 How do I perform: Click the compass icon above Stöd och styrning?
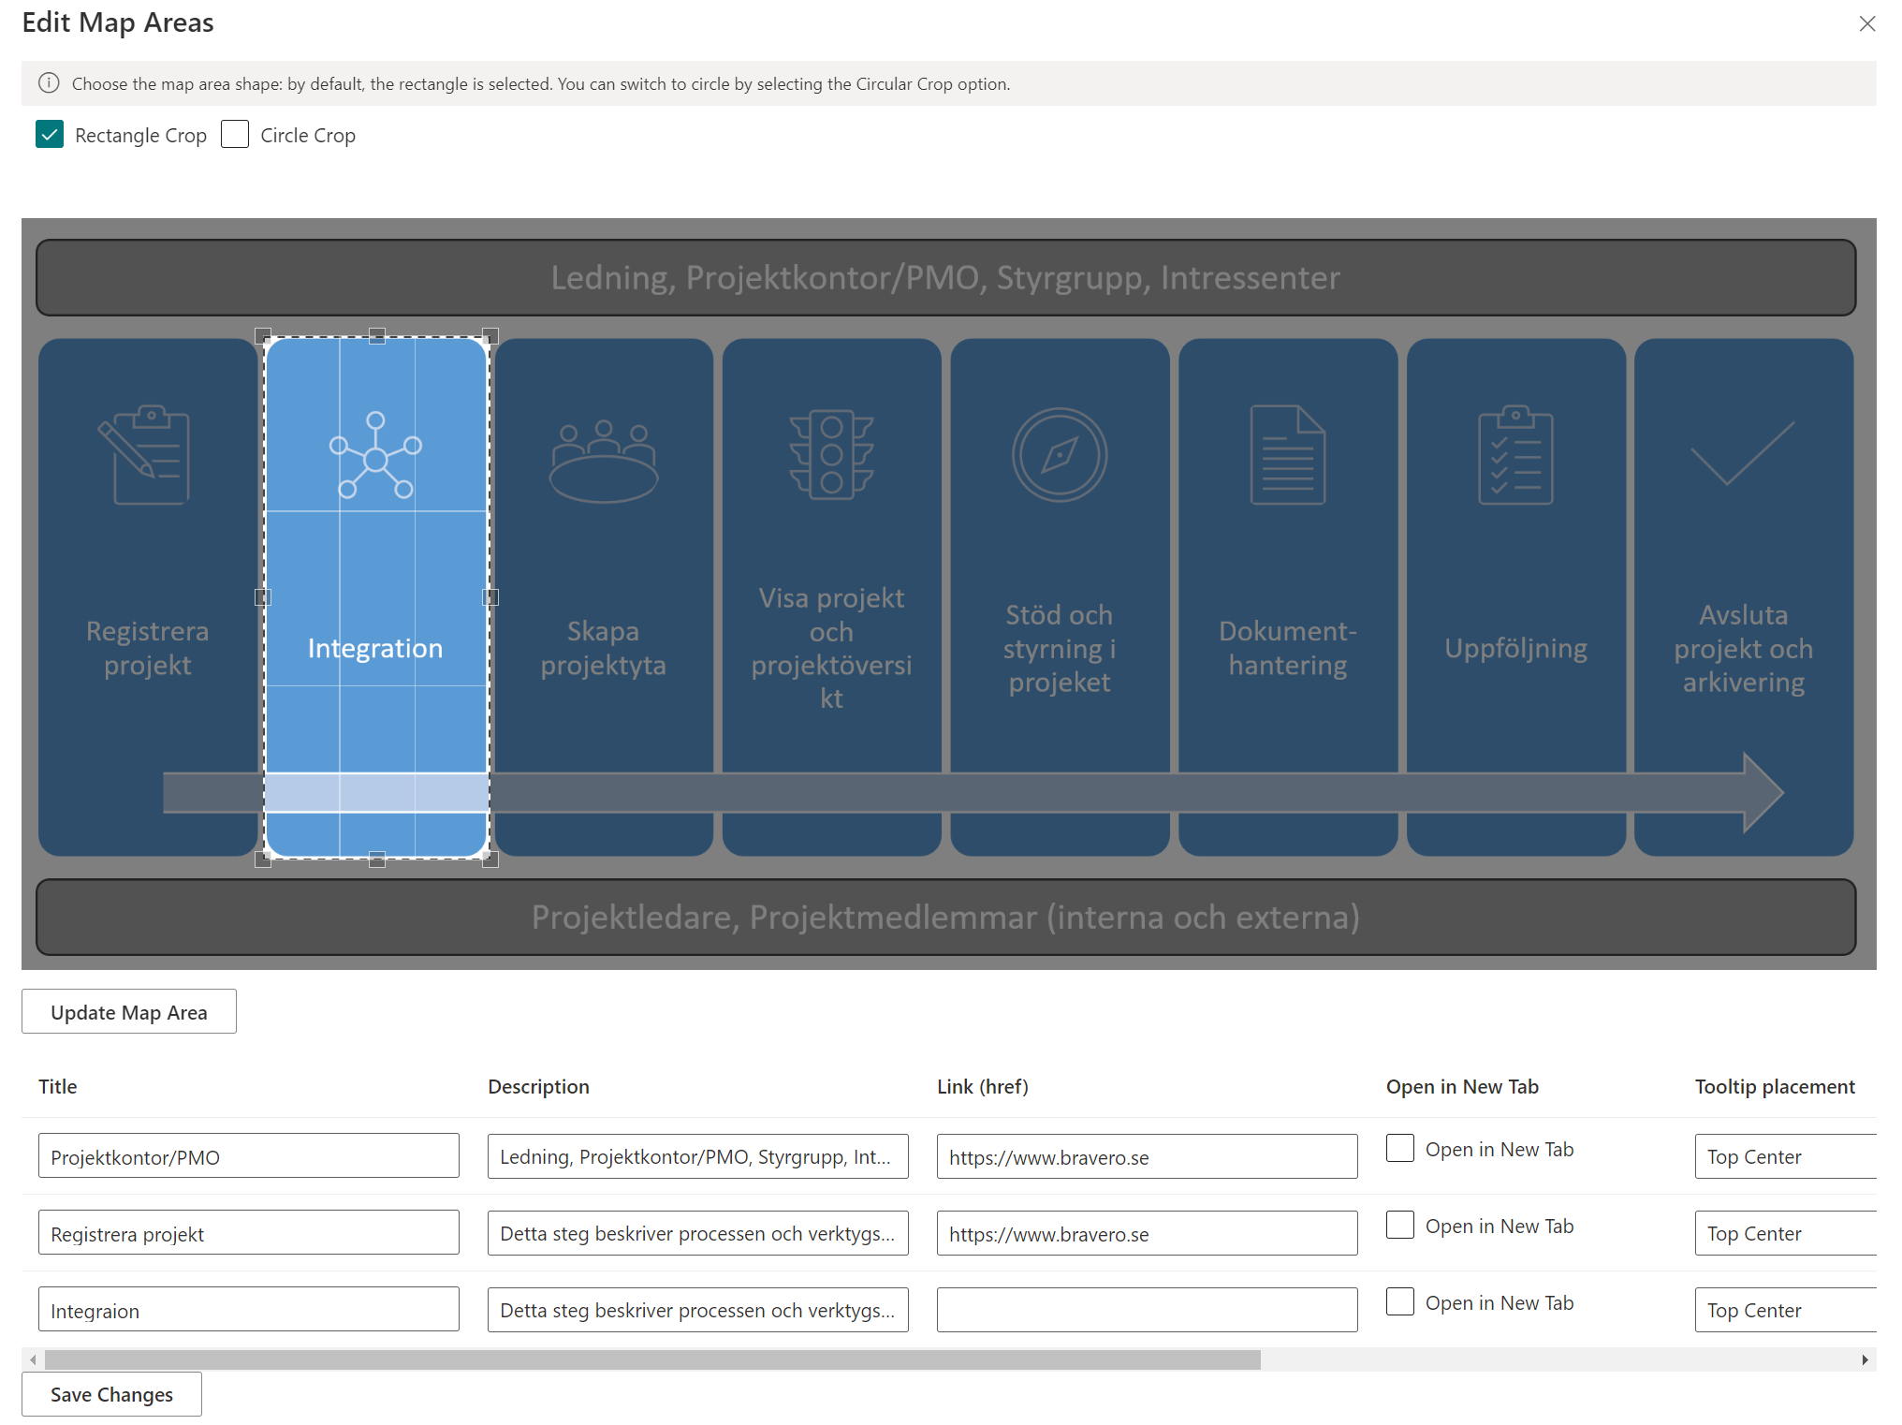[1060, 455]
